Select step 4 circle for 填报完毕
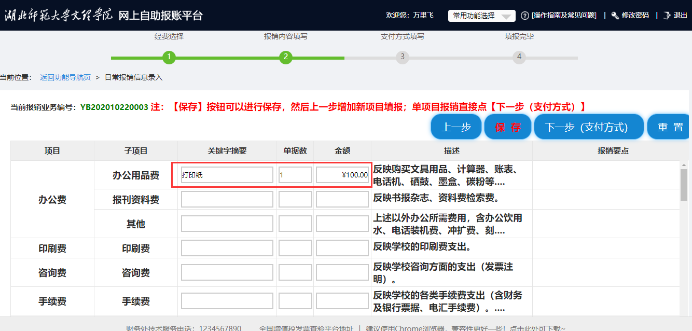The image size is (692, 331). click(x=519, y=58)
